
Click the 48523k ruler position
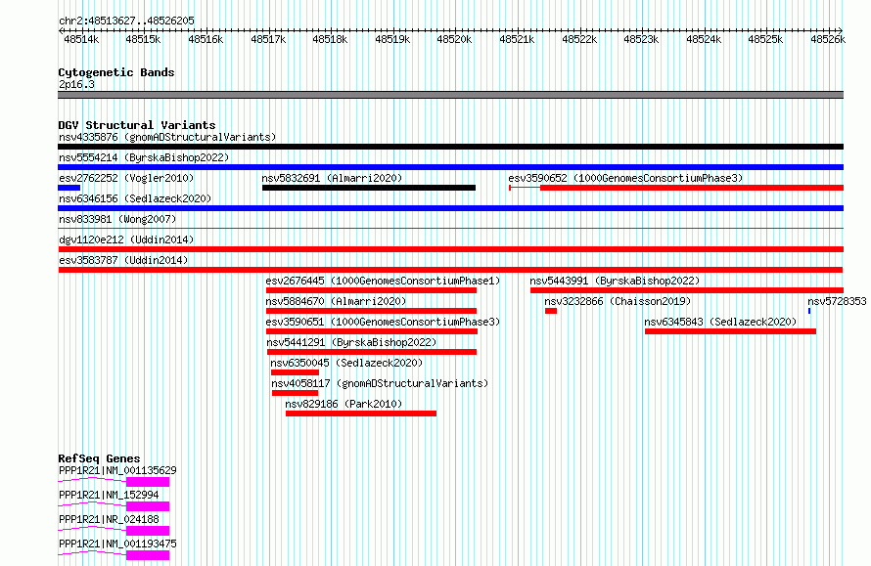(641, 39)
